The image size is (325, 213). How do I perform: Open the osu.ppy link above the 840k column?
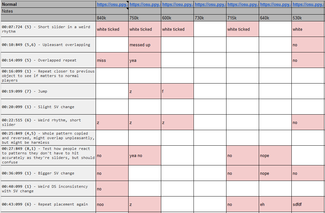112,4
